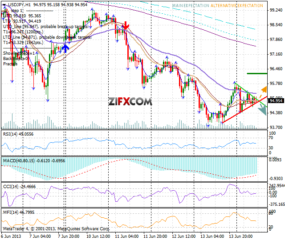Click the MetaTrader 4 copyright text
Viewport: 285px width, 240px height.
click(x=57, y=229)
